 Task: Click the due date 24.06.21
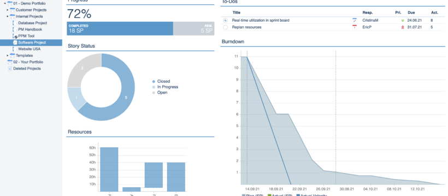coord(415,21)
